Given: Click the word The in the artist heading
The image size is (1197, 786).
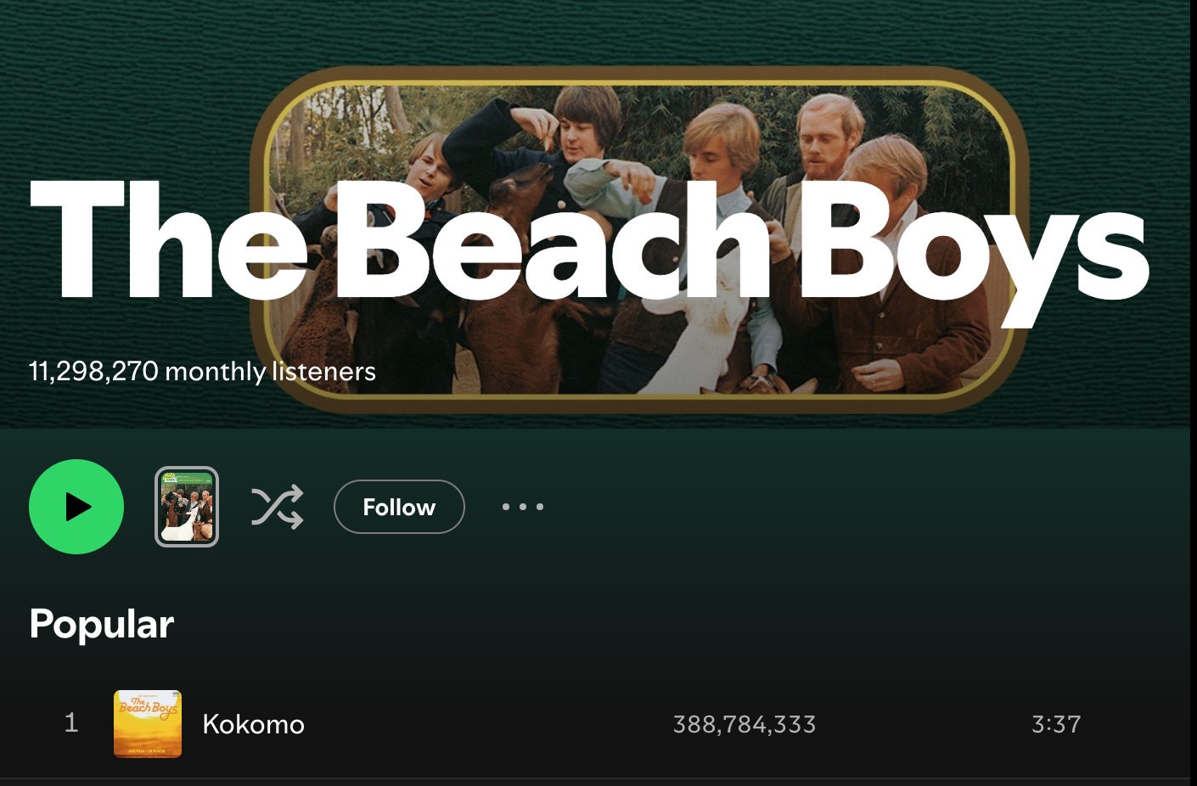Looking at the screenshot, I should tap(168, 239).
